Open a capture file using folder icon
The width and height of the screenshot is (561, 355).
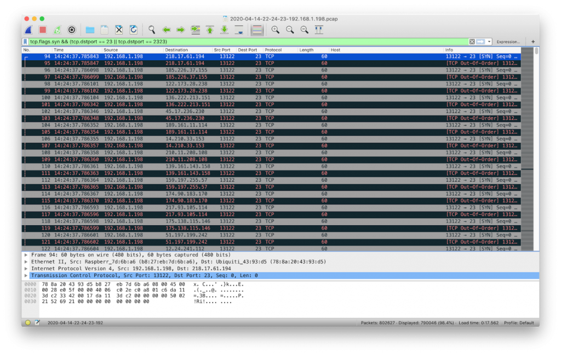click(90, 30)
